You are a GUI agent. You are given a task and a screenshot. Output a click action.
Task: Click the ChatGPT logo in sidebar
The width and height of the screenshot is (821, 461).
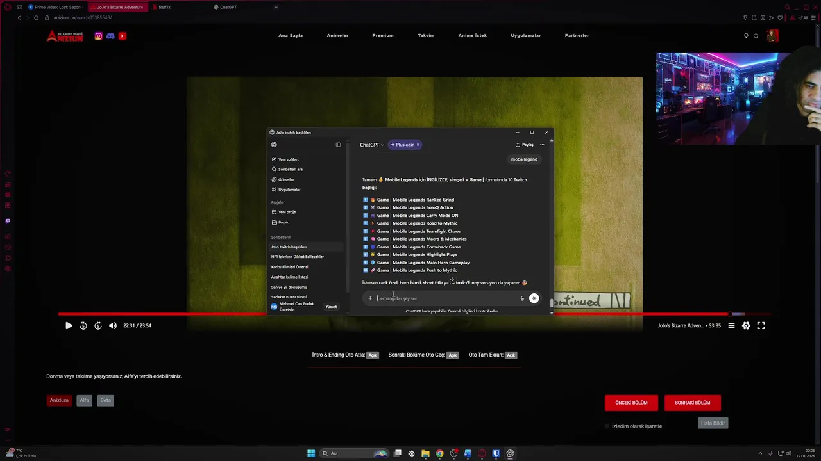point(274,145)
